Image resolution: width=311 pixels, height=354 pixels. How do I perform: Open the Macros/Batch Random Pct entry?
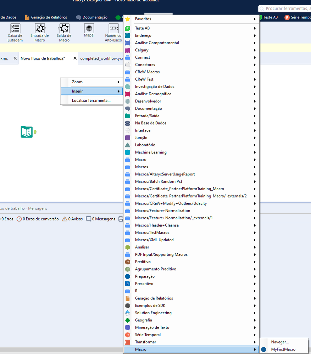pyautogui.click(x=191, y=181)
